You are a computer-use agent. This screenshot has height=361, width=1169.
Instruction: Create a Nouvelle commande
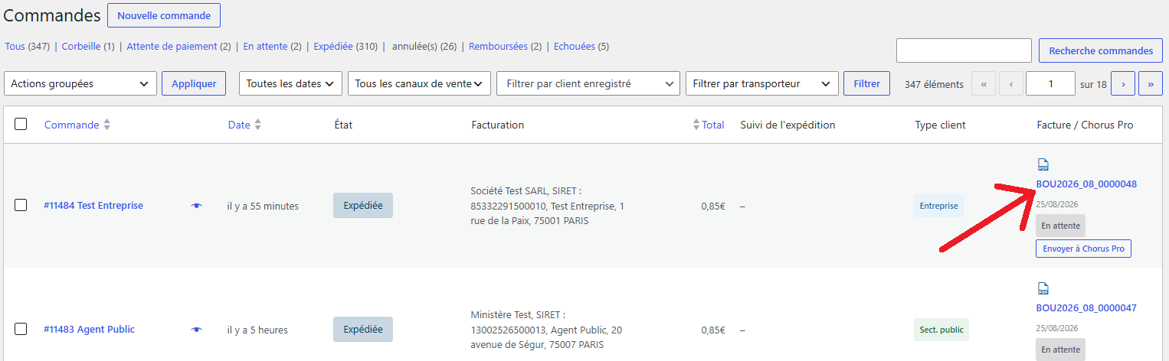(x=164, y=15)
